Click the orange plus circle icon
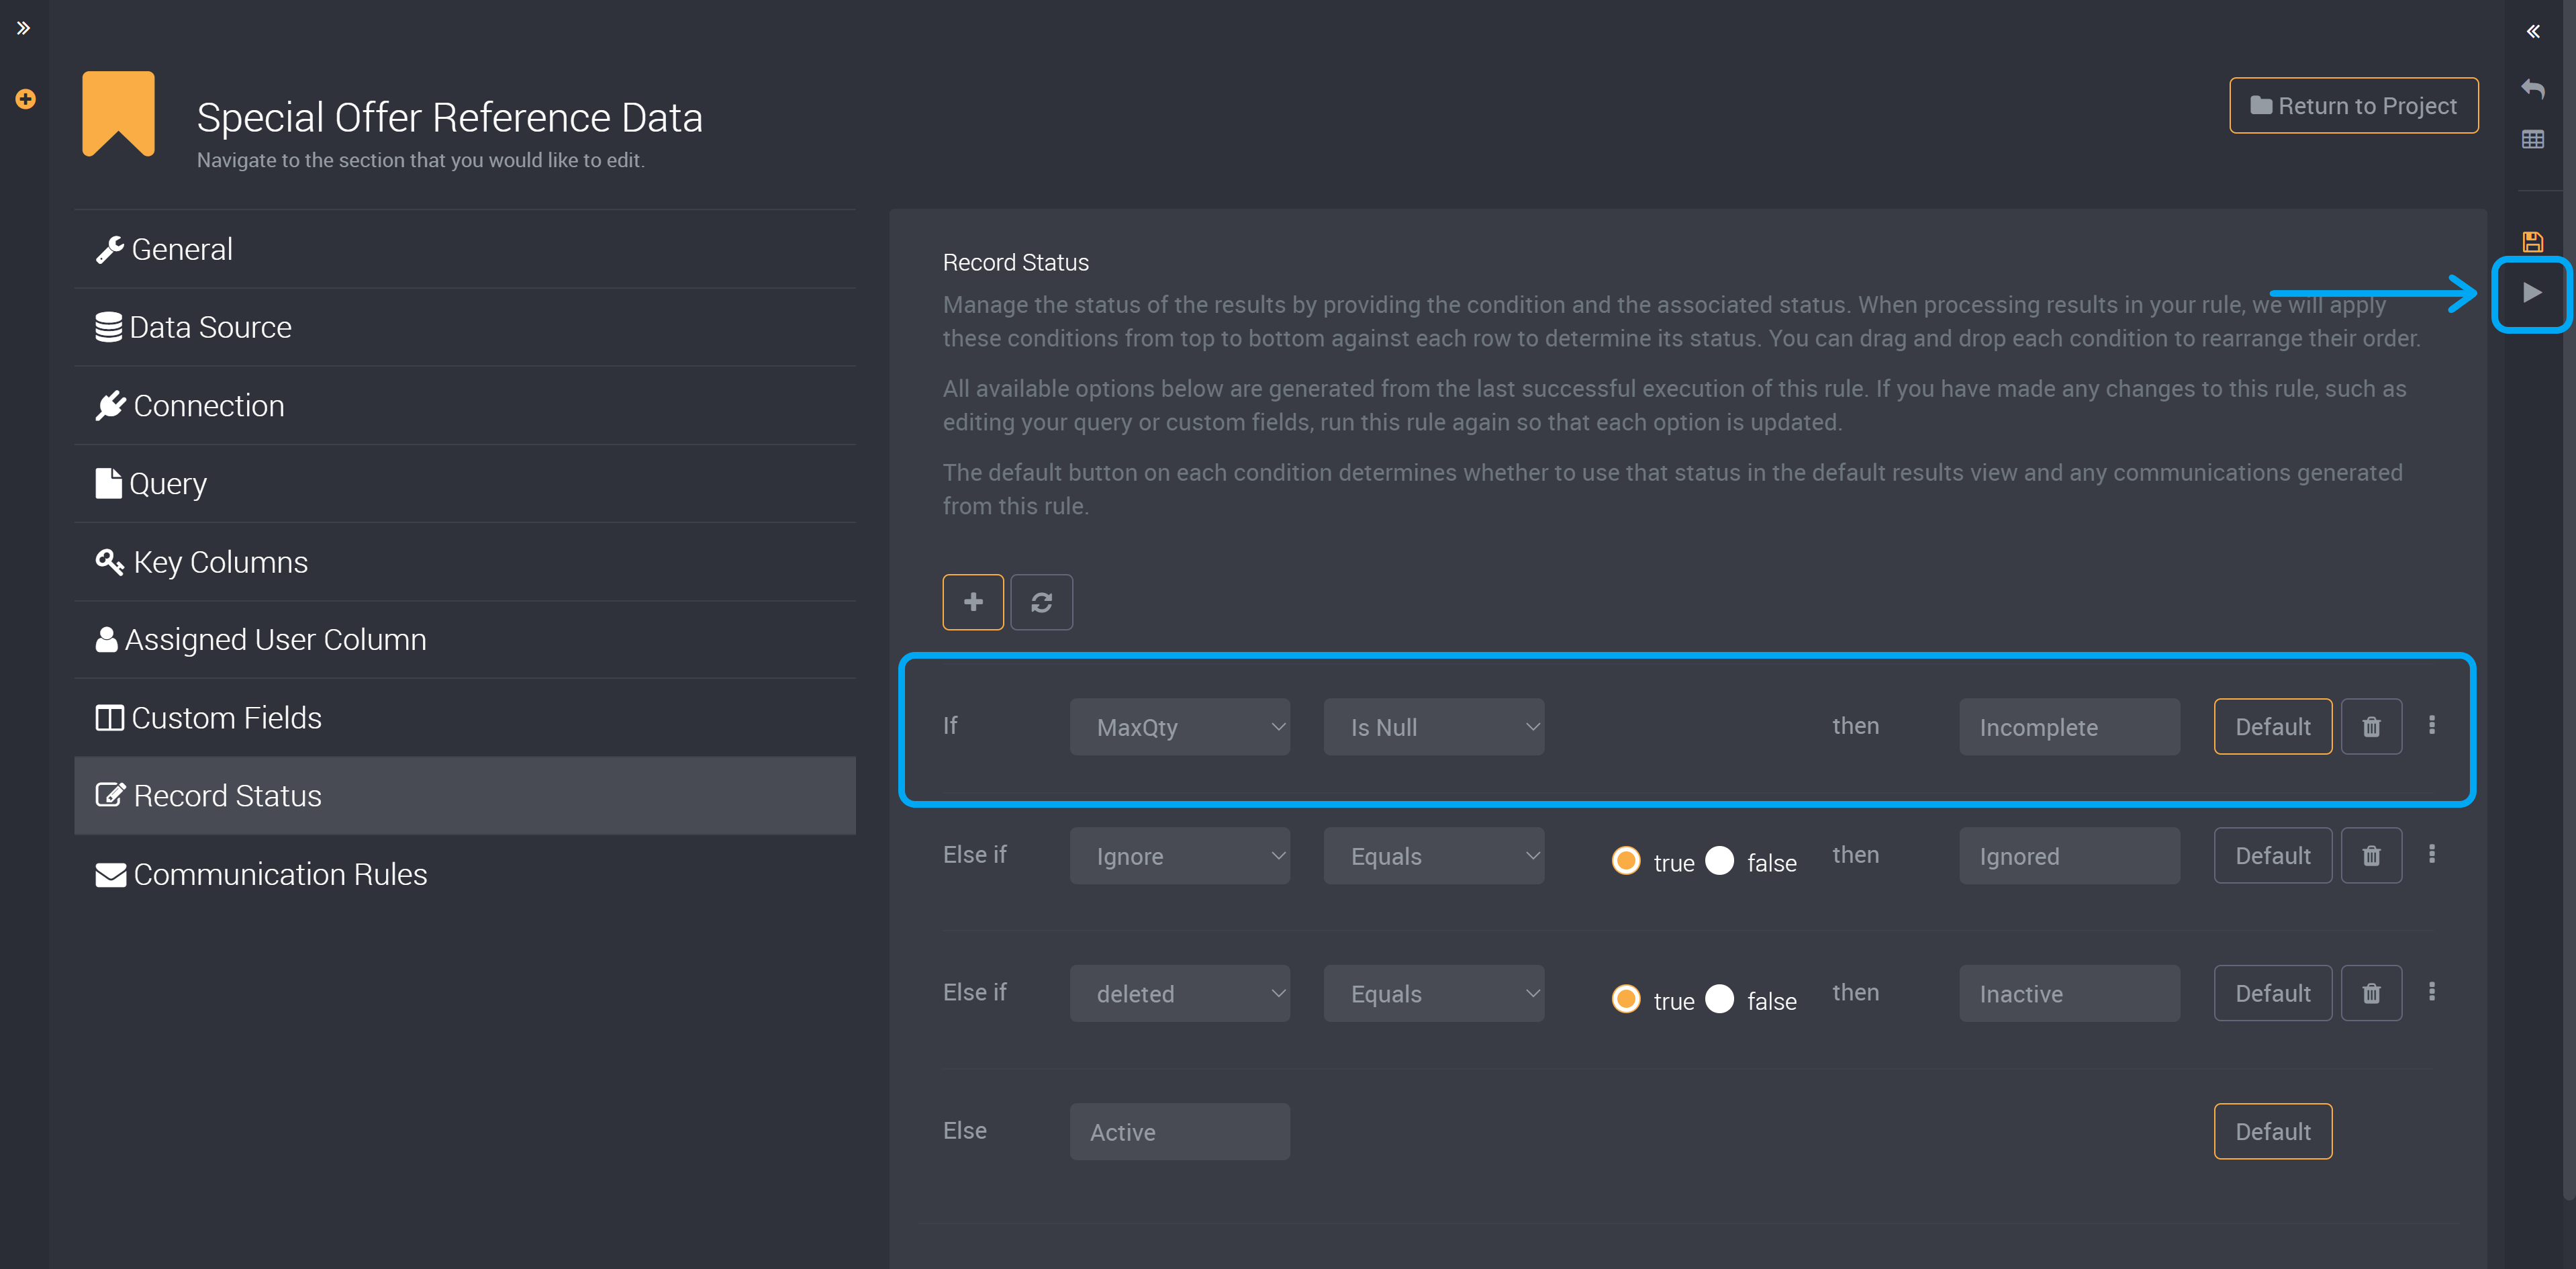 [26, 99]
